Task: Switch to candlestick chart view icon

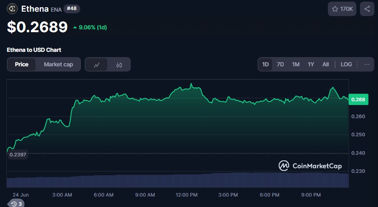Action: [119, 64]
